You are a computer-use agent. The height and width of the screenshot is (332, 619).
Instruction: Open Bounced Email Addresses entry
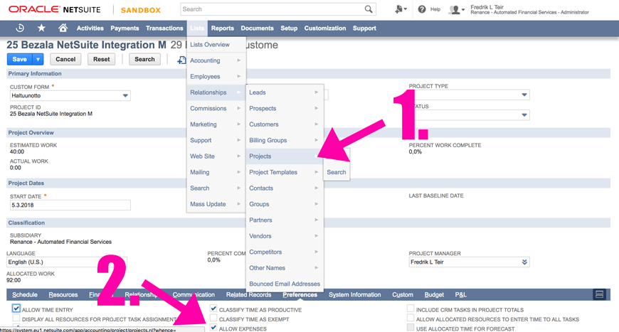tap(285, 284)
